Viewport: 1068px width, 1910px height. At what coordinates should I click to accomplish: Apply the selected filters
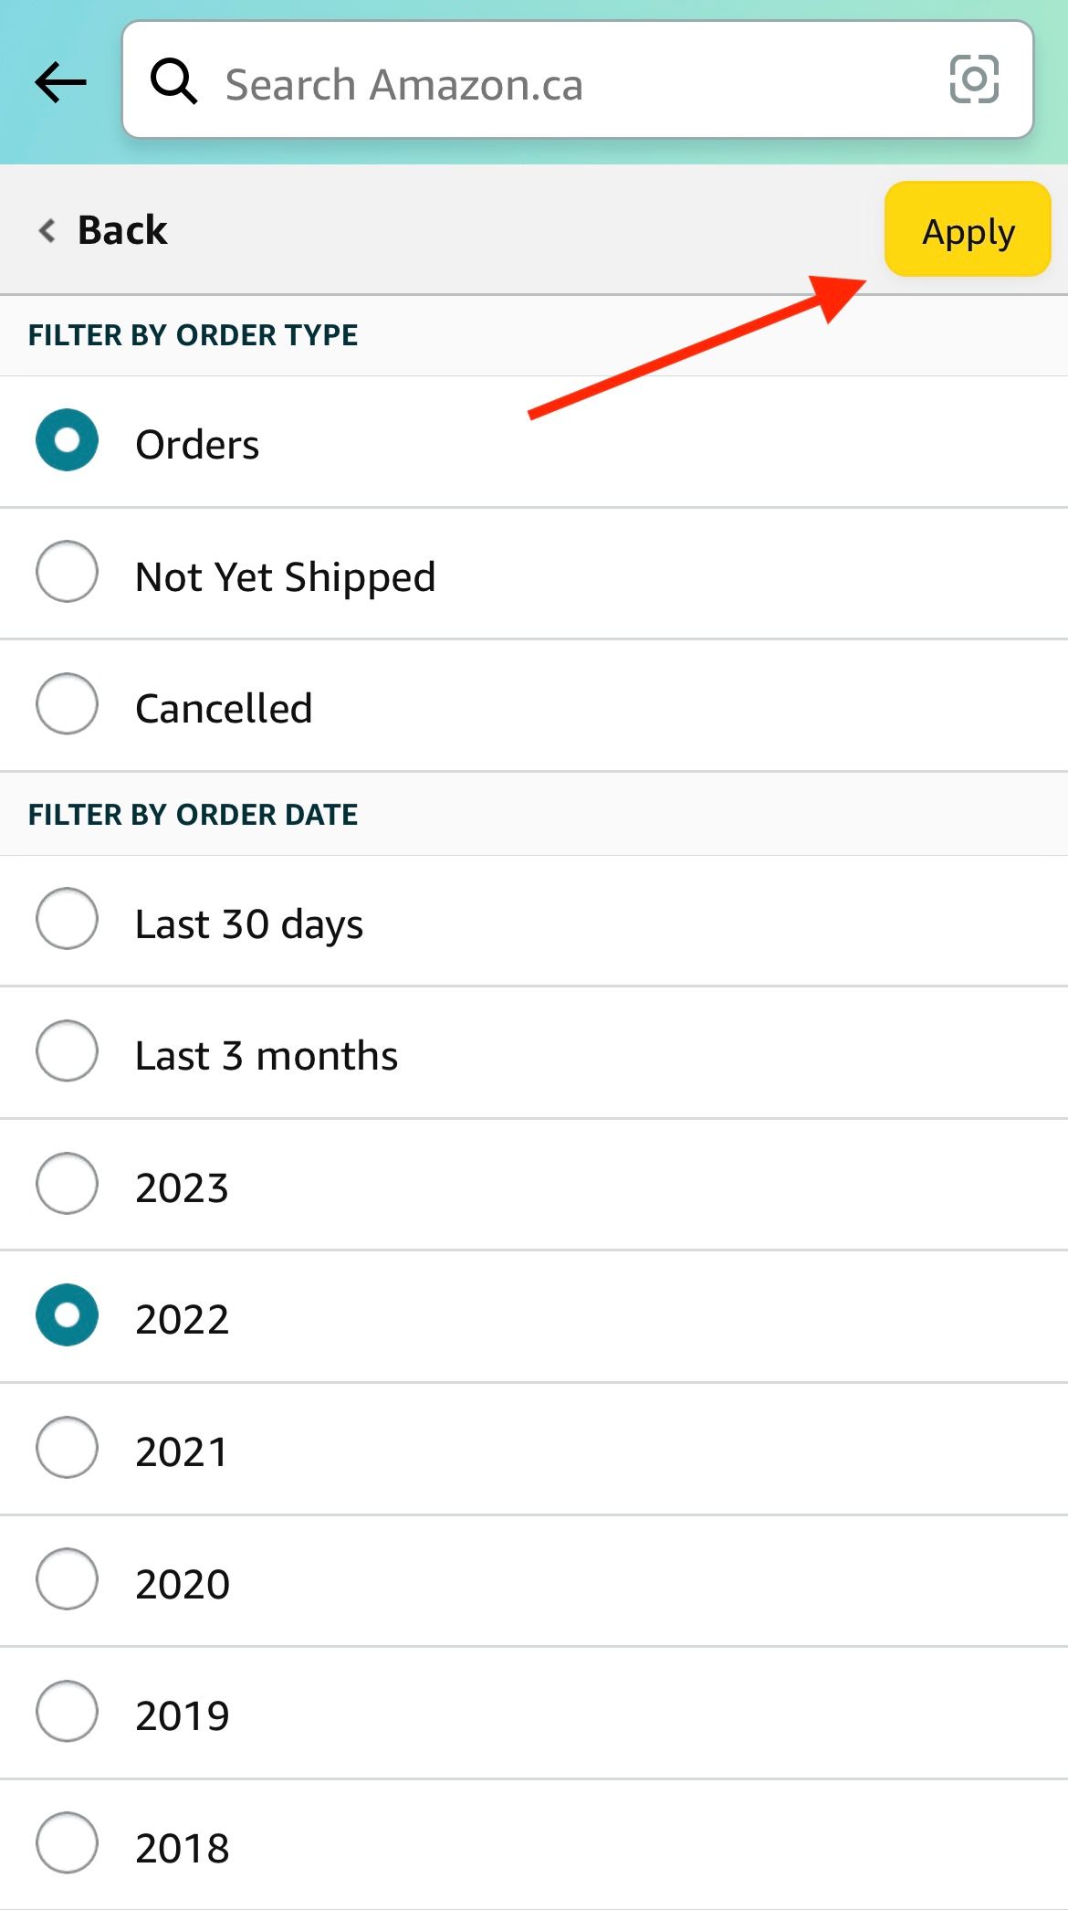point(967,231)
